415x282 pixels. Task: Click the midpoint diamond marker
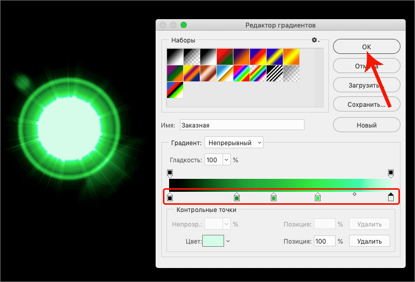354,194
